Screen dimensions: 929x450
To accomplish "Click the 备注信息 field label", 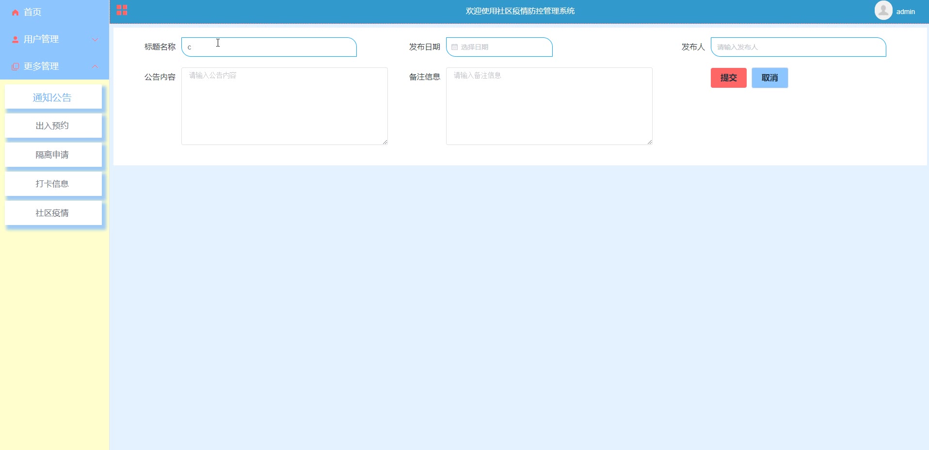I will tap(425, 77).
